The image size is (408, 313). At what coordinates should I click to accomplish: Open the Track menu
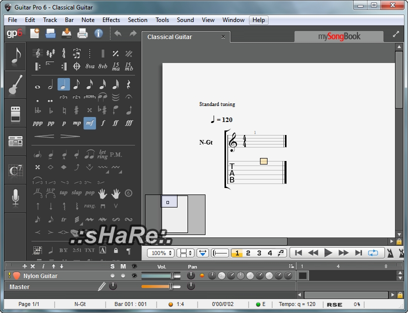50,20
